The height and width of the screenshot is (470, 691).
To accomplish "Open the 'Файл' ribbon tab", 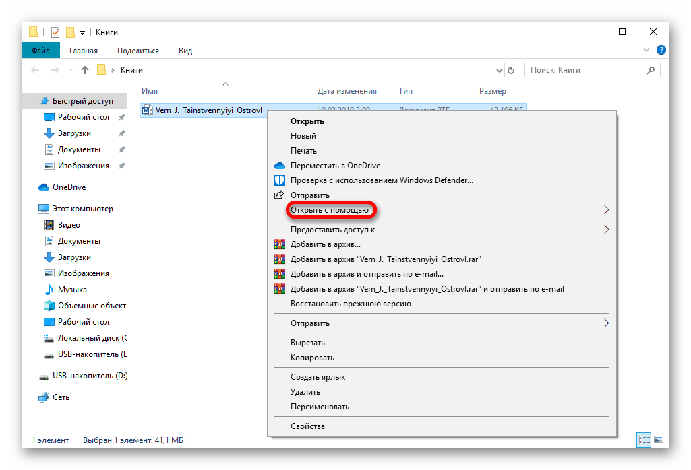I will click(x=40, y=51).
